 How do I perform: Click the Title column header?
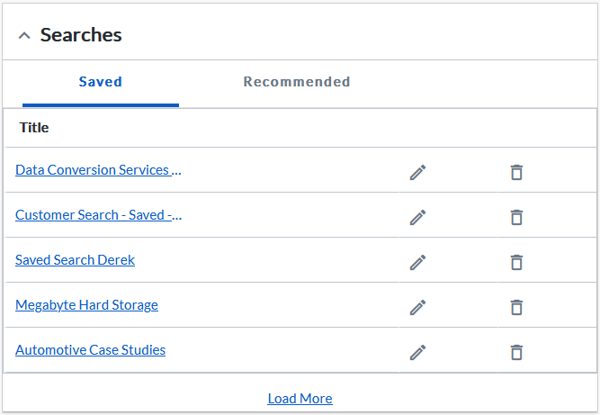tap(34, 128)
